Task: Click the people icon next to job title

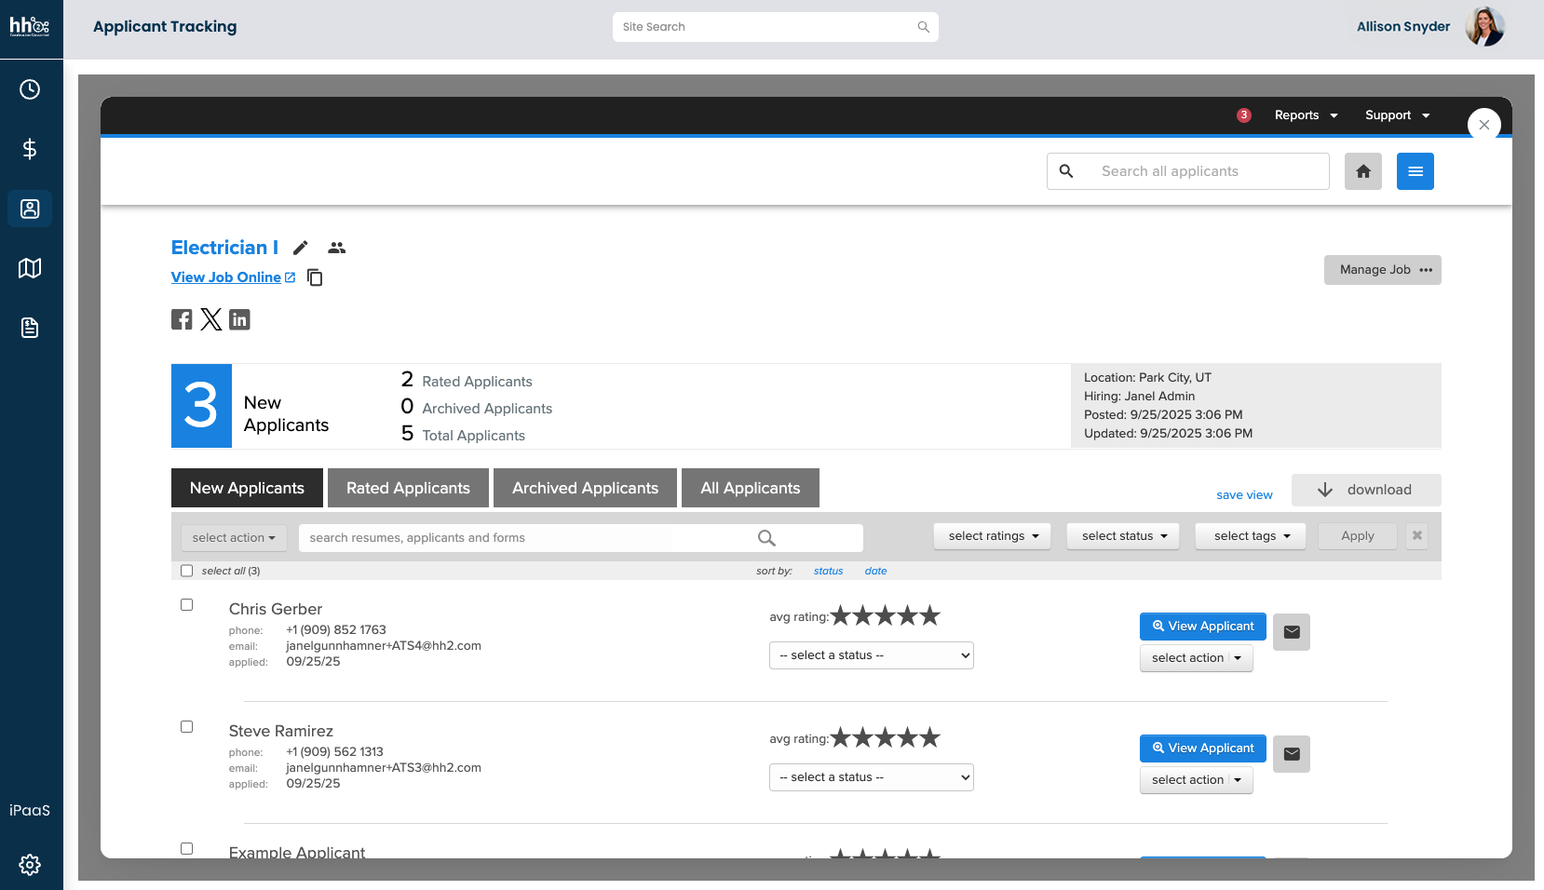Action: coord(337,248)
